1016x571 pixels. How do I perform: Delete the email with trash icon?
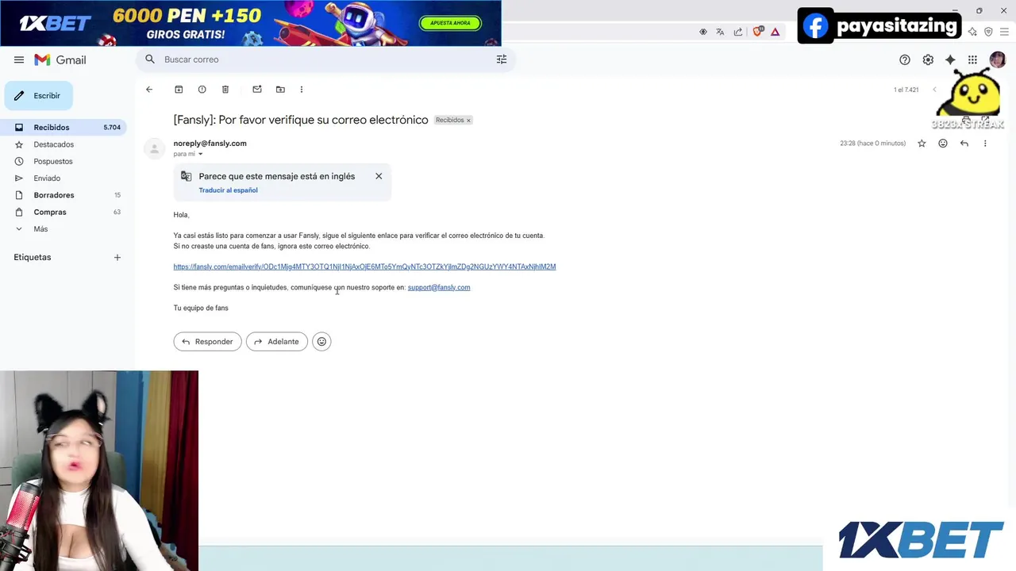[225, 90]
